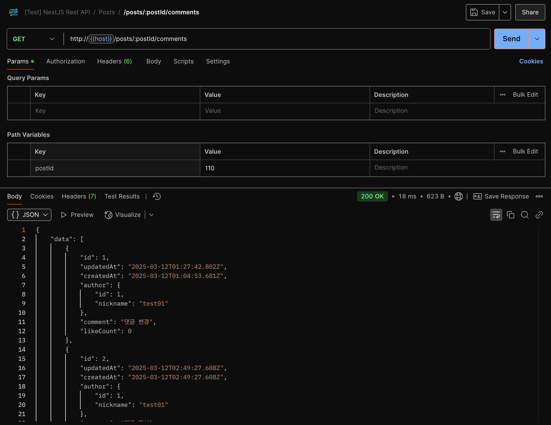Copy response body with copy icon
The image size is (551, 425).
point(510,215)
